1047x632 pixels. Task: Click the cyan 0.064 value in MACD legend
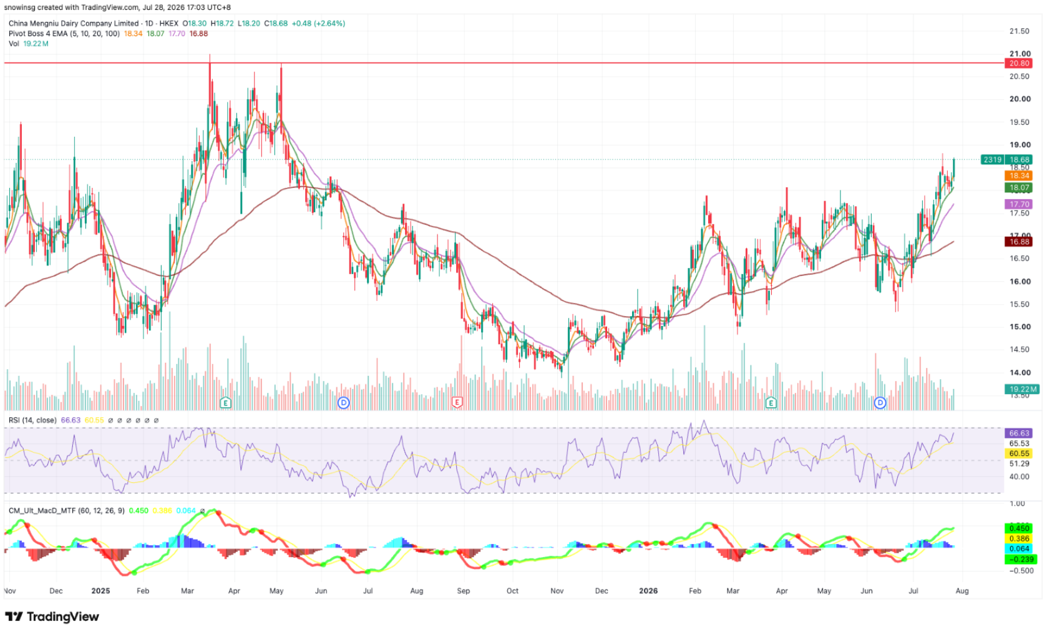click(x=186, y=511)
